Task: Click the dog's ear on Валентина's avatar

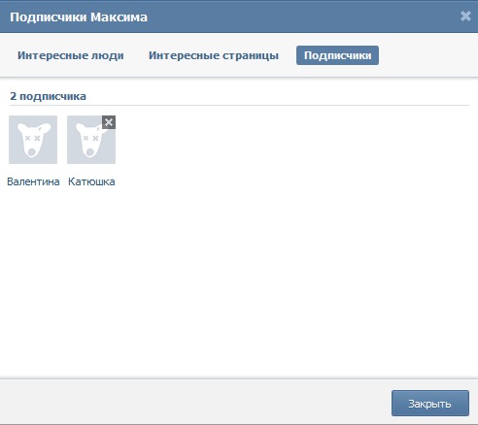Action: (x=46, y=128)
